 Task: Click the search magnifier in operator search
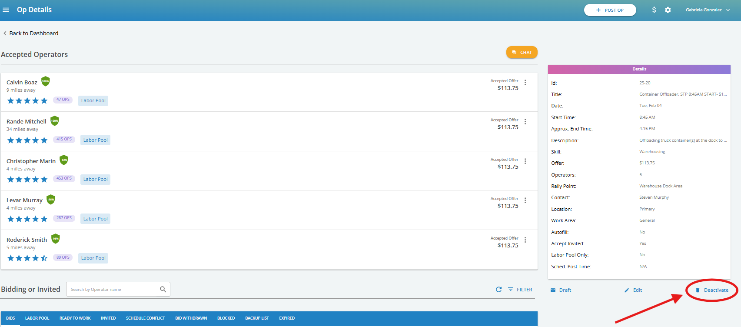tap(163, 289)
